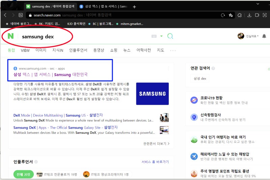Bookmark this page with the star icon
This screenshot has width=270, height=180.
(x=231, y=15)
